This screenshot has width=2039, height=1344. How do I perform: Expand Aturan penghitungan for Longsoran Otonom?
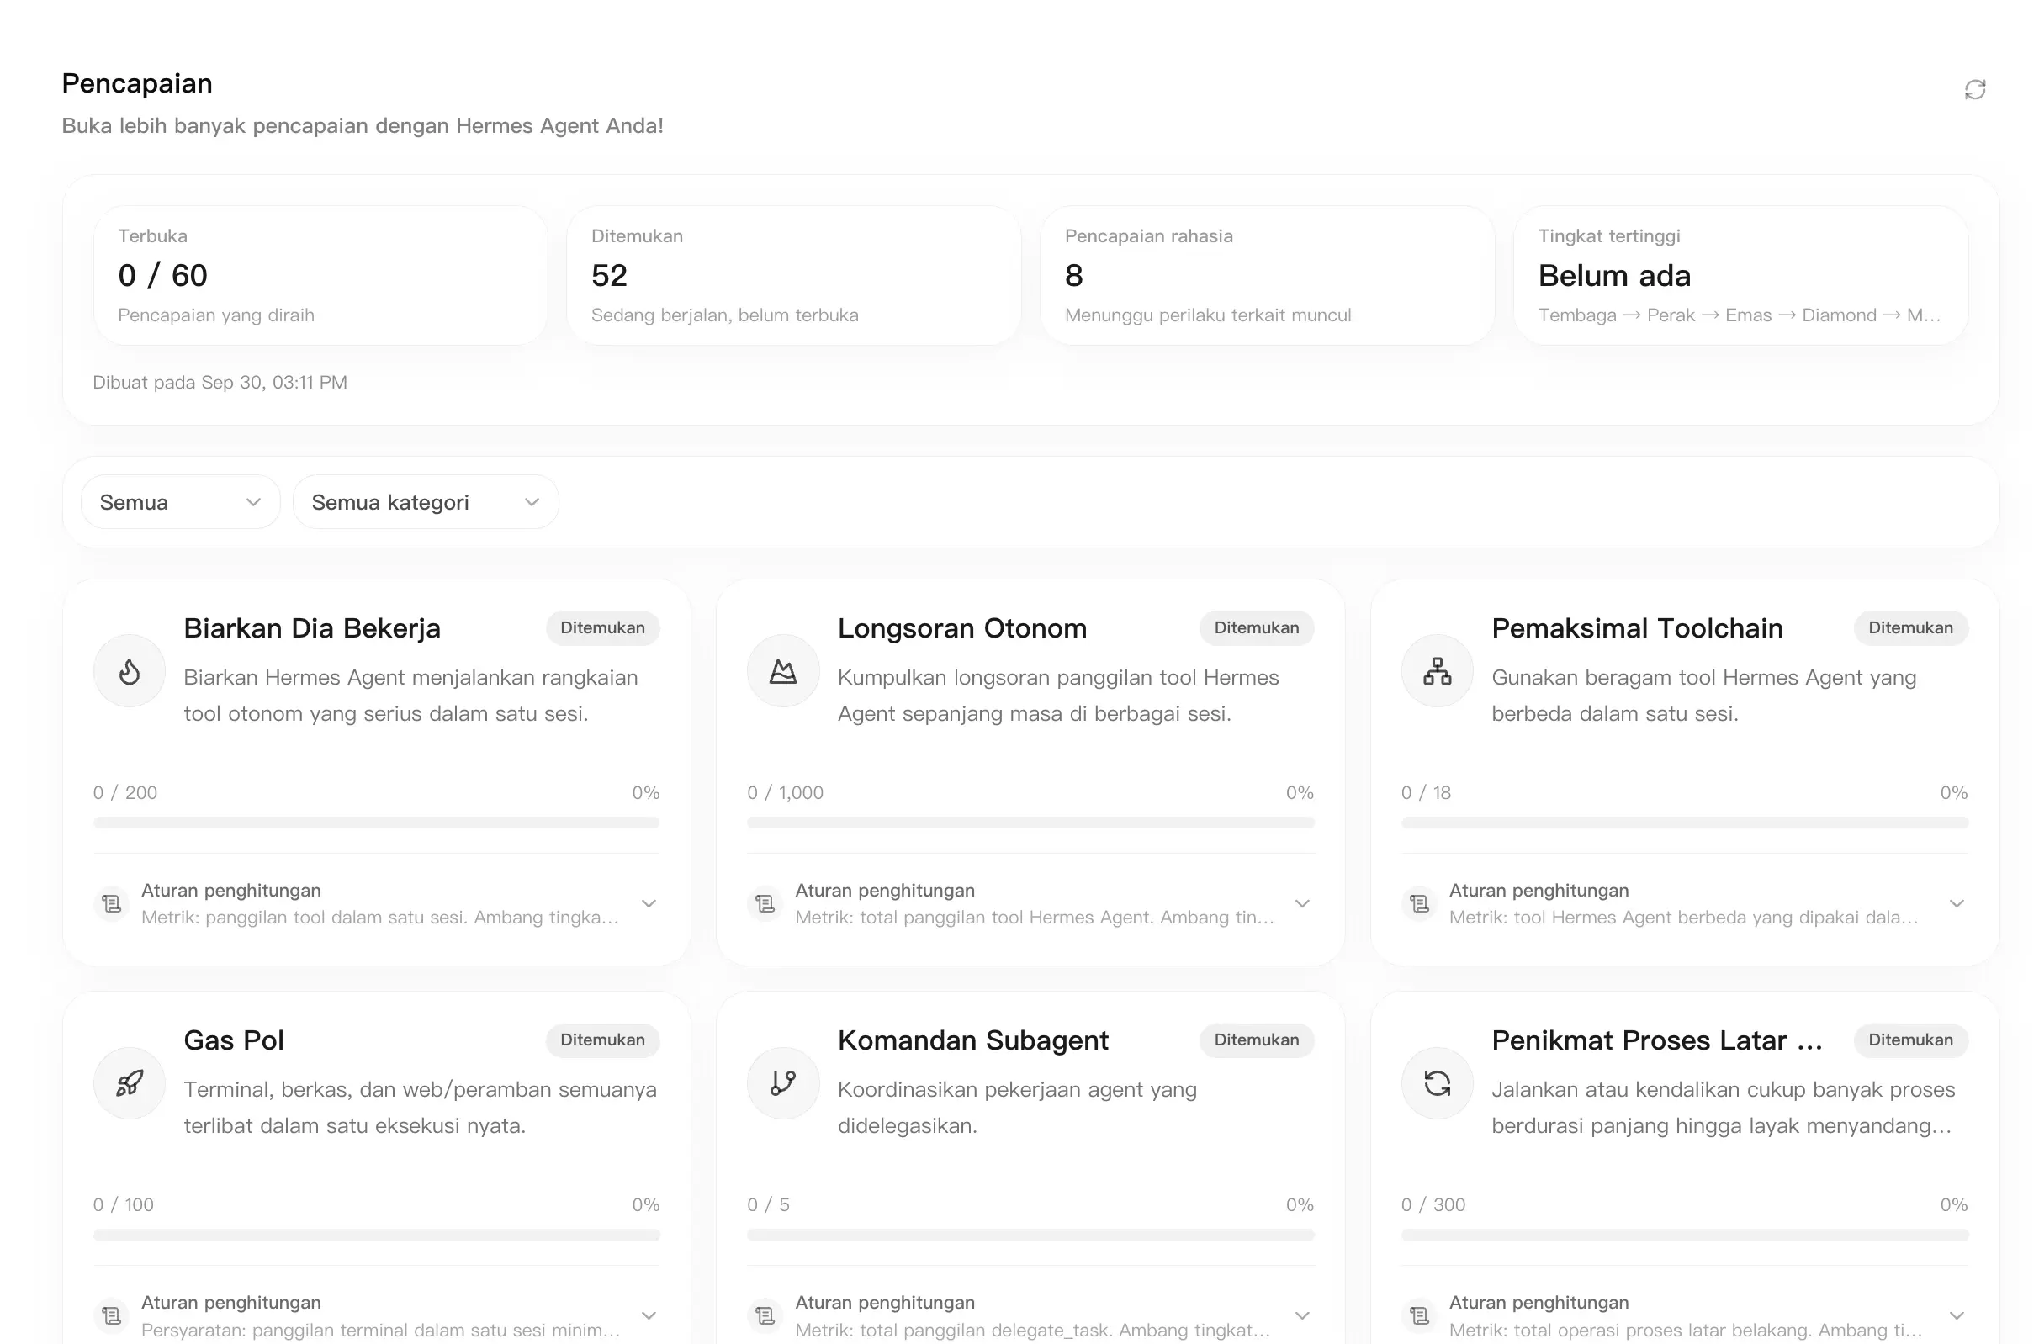pos(1303,903)
